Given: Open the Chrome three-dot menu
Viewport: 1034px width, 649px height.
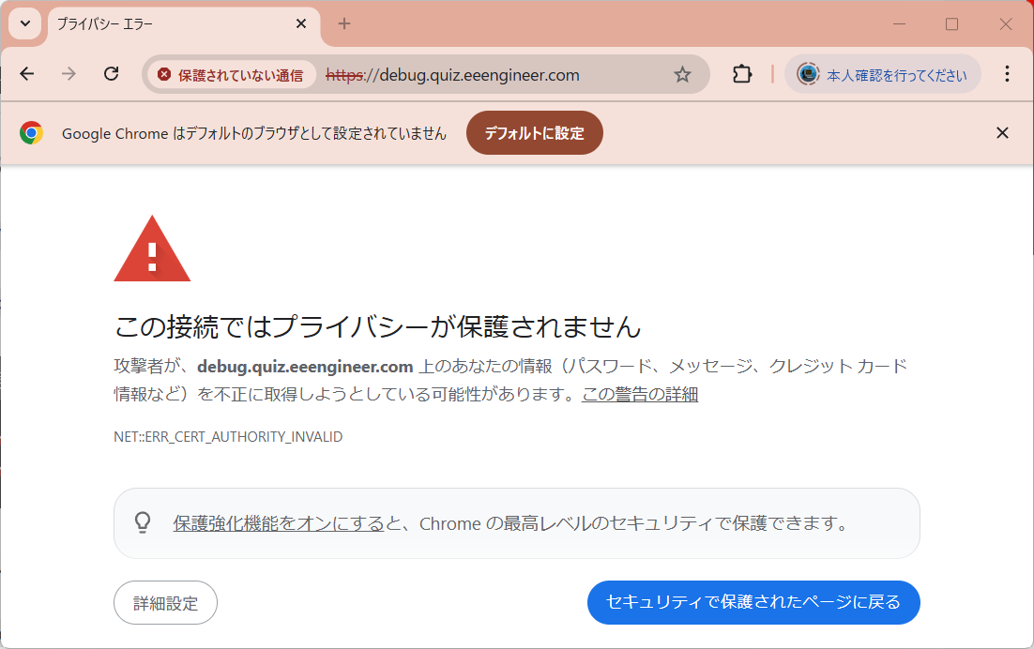Looking at the screenshot, I should tap(1007, 74).
